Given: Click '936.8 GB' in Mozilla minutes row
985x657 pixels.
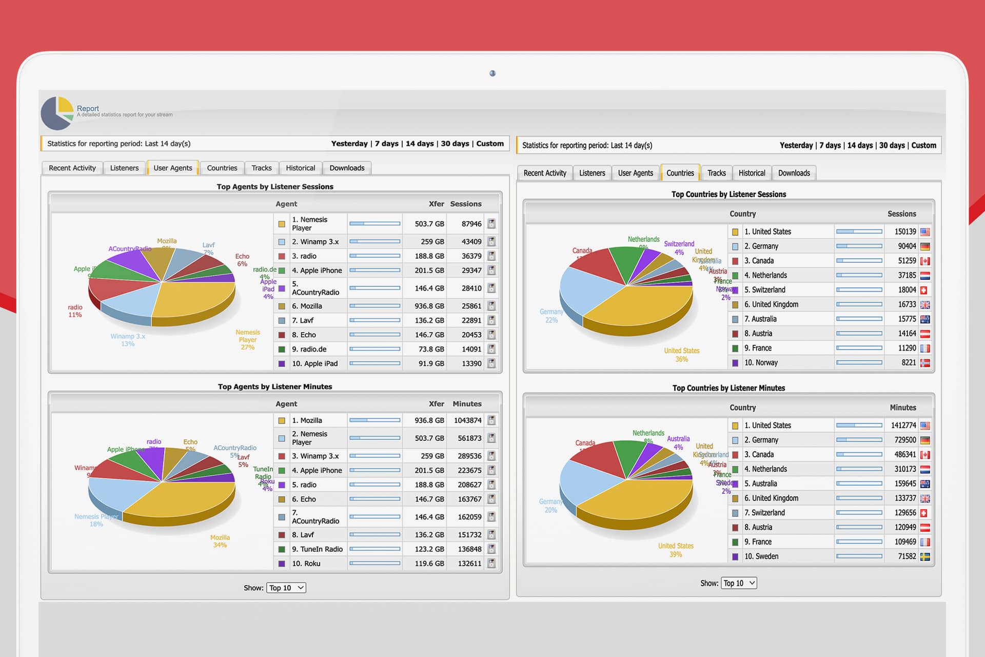Looking at the screenshot, I should tap(429, 420).
